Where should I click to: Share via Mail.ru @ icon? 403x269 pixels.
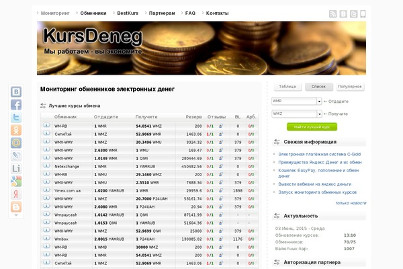16,143
